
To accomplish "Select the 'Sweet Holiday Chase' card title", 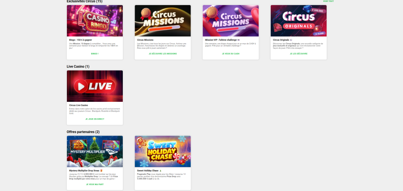I will (148, 171).
